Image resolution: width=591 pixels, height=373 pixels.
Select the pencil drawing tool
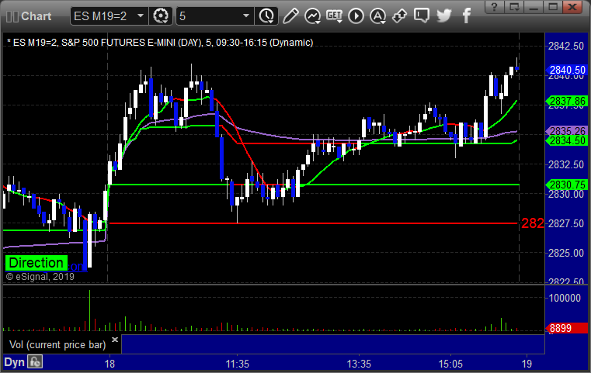click(x=290, y=16)
